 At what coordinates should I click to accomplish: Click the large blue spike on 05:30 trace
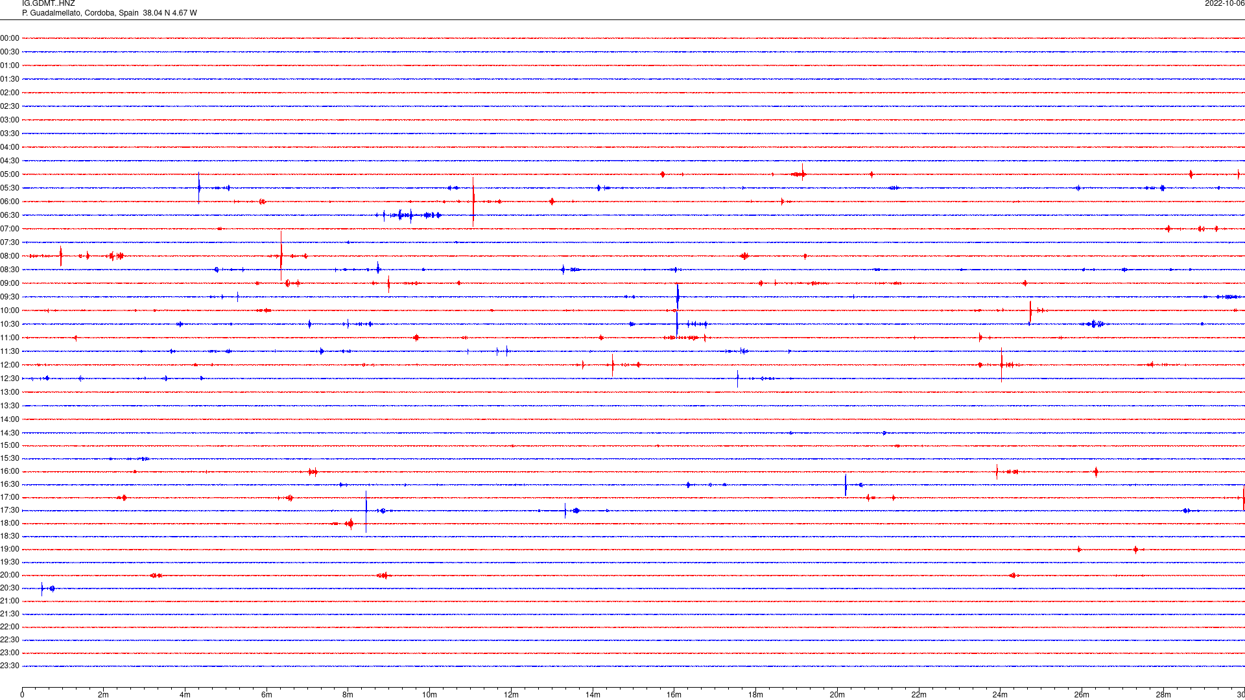pyautogui.click(x=199, y=188)
